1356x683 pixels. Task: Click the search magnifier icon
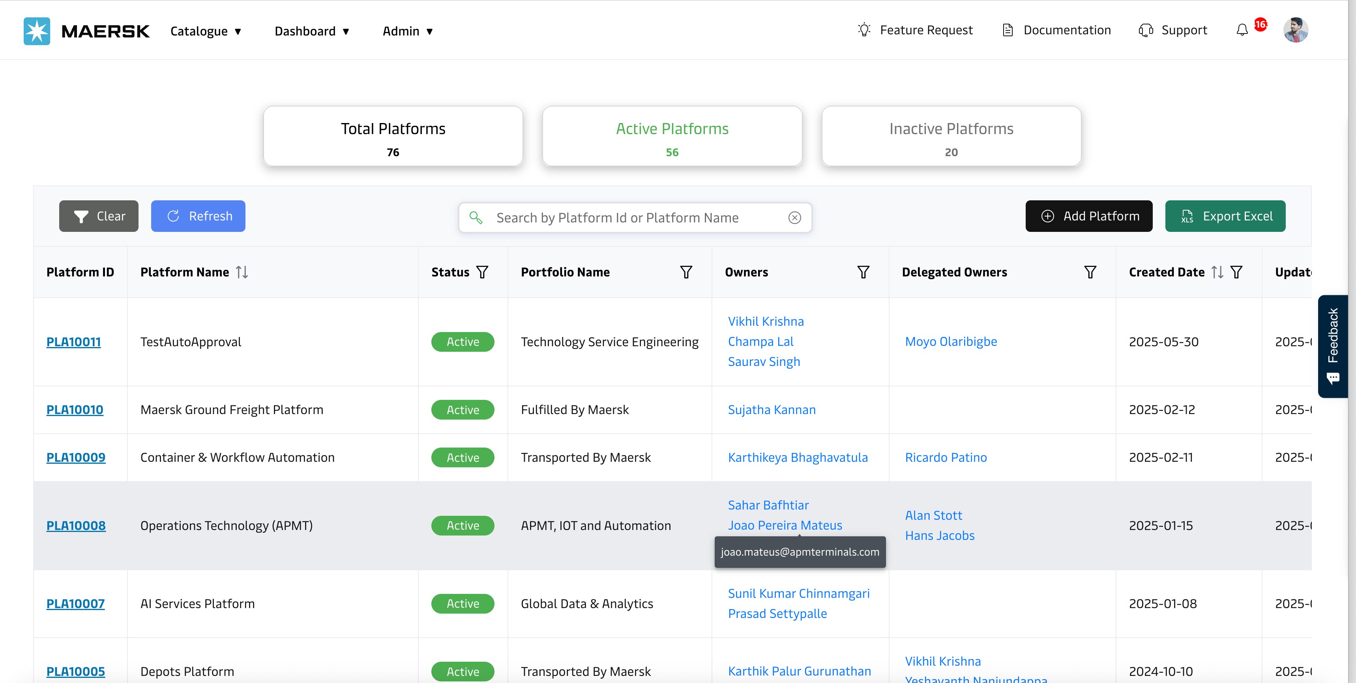pos(476,217)
